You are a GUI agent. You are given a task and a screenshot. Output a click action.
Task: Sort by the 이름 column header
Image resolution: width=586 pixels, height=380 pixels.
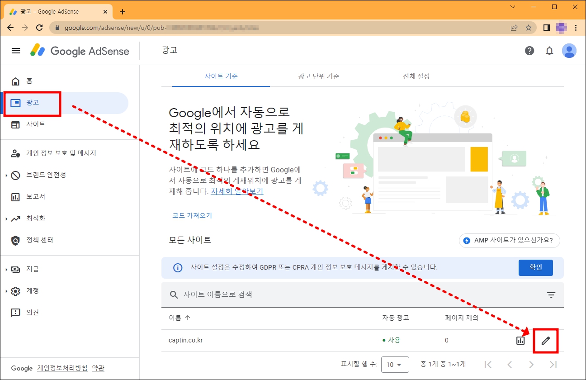(180, 318)
